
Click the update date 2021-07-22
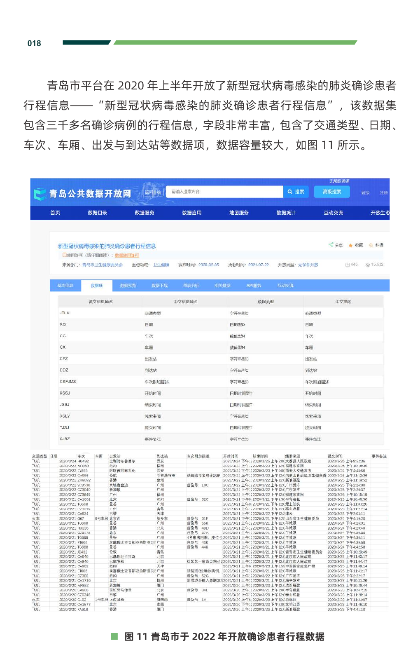click(x=259, y=265)
